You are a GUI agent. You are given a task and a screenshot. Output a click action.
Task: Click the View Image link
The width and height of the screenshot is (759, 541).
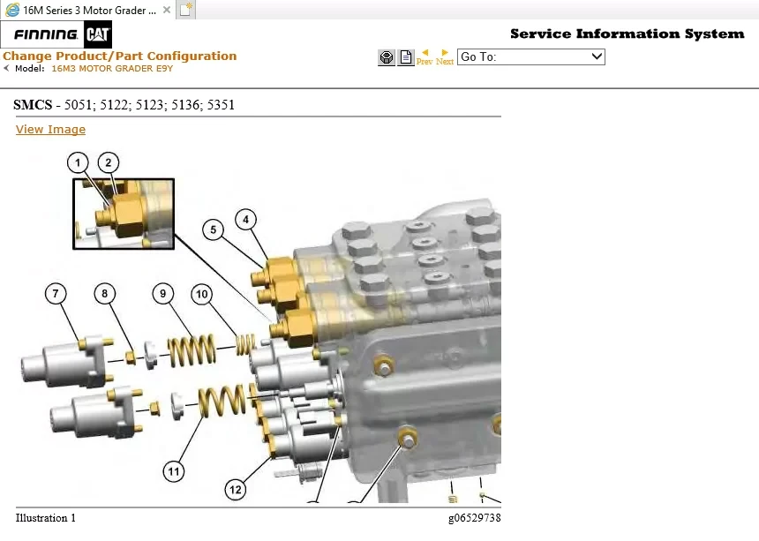50,130
